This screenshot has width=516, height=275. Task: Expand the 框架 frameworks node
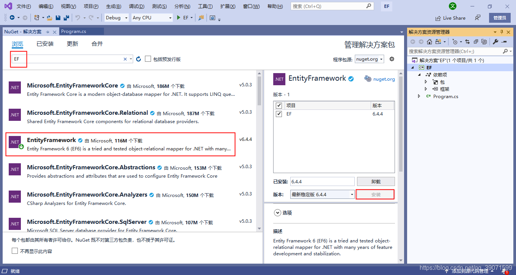click(x=426, y=89)
